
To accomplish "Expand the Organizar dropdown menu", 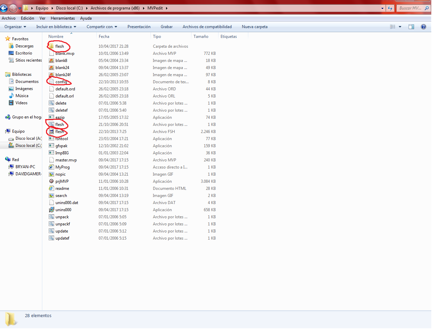I will pyautogui.click(x=15, y=27).
